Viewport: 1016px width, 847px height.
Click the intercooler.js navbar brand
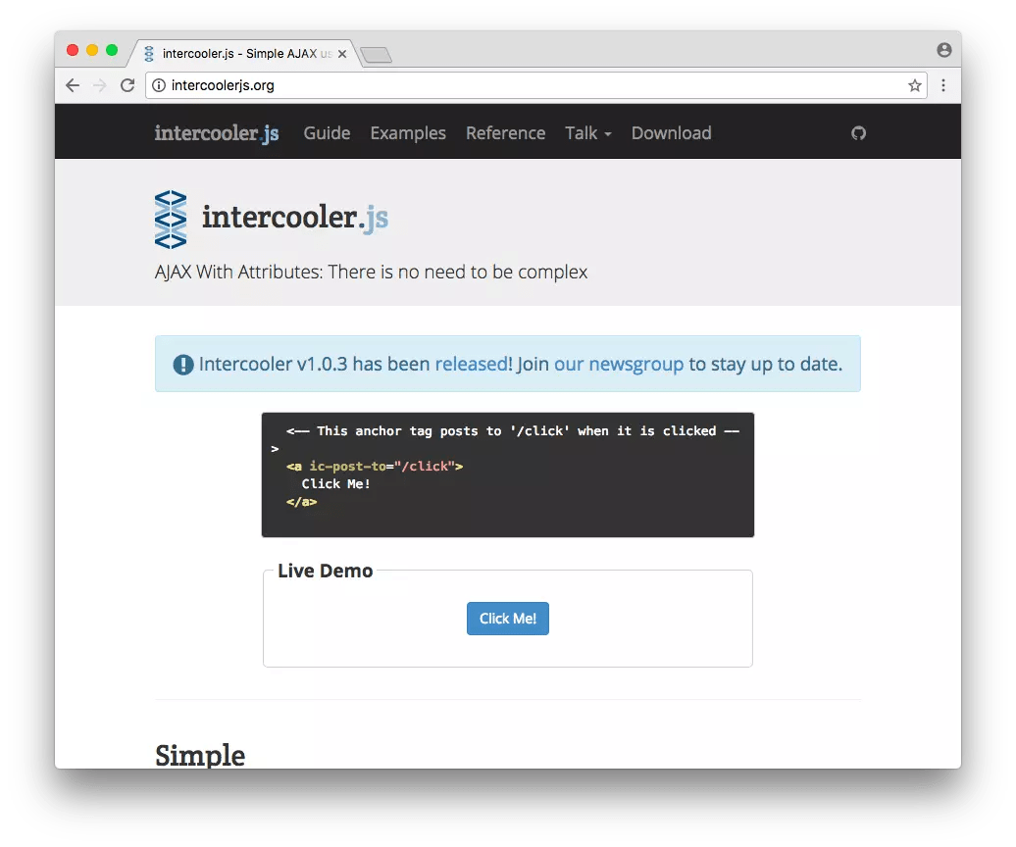(x=217, y=133)
